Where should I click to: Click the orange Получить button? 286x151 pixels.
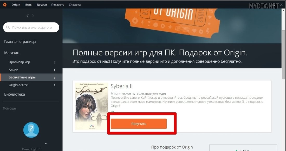click(x=139, y=124)
